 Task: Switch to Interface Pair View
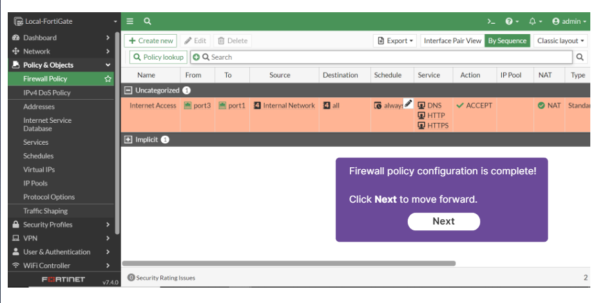point(452,41)
